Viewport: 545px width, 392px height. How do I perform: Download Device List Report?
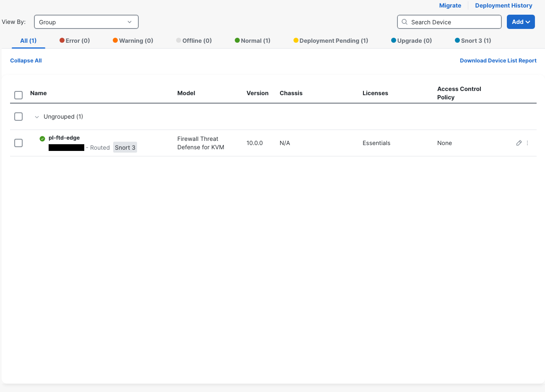point(498,61)
